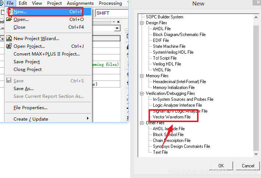Open the Edit menu
261x178 pixels.
point(23,3)
